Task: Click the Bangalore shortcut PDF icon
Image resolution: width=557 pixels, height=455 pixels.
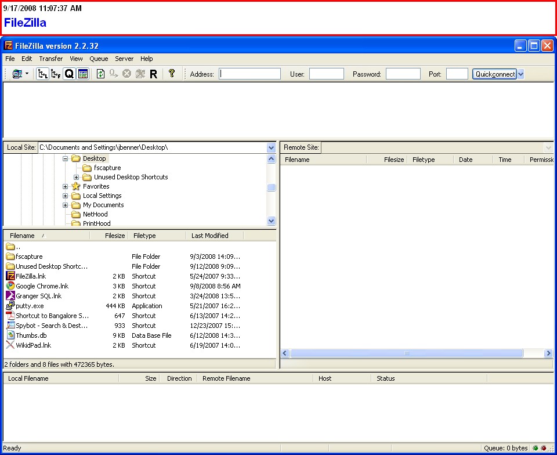Action: point(10,315)
